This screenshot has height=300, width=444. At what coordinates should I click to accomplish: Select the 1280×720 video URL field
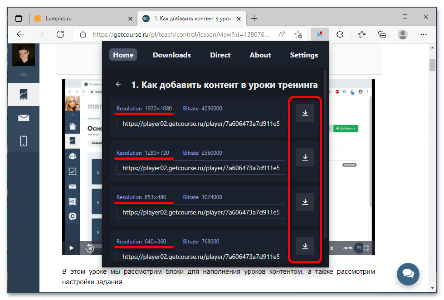(201, 168)
